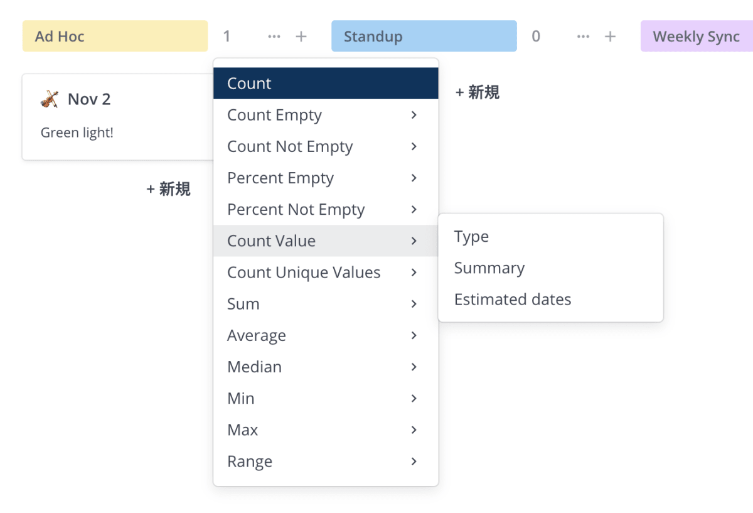The width and height of the screenshot is (753, 513).
Task: Choose Estimated dates in the submenu
Action: pos(512,299)
